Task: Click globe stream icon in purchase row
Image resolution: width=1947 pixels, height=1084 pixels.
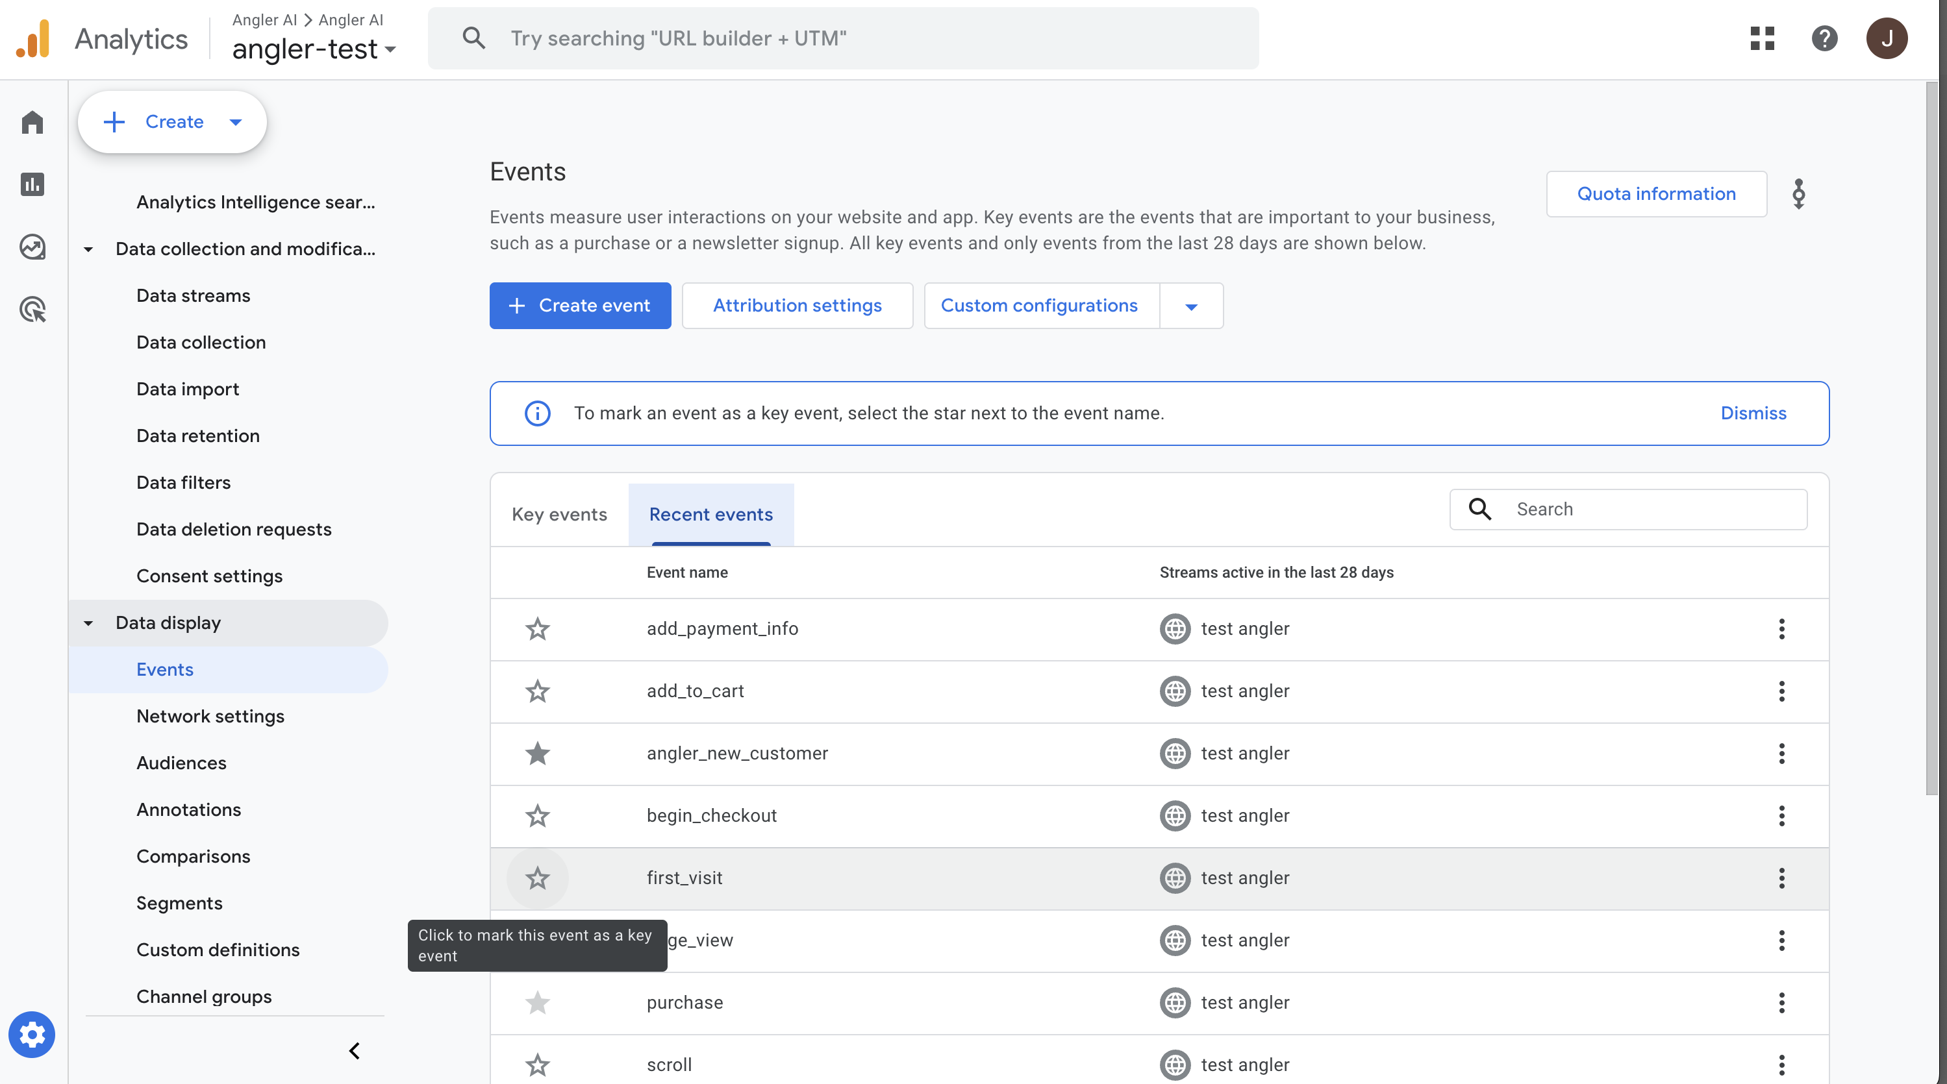Action: [1175, 1003]
